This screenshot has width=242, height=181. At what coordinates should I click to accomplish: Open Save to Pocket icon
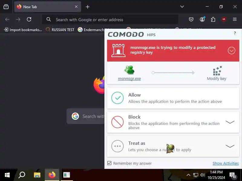pos(191,19)
